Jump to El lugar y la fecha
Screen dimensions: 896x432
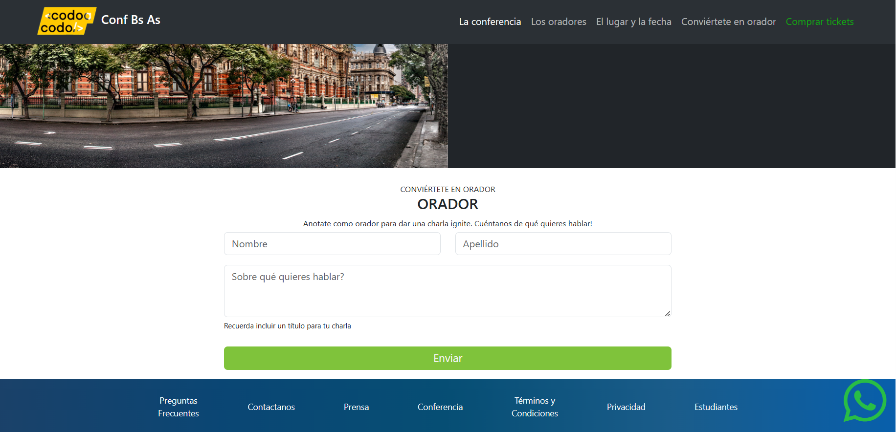click(634, 22)
